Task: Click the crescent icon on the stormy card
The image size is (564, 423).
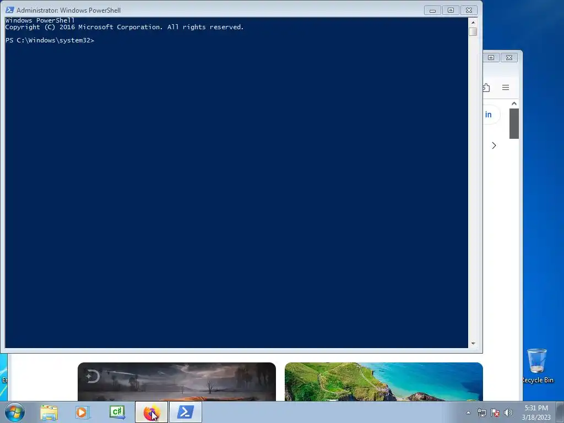Action: 93,376
